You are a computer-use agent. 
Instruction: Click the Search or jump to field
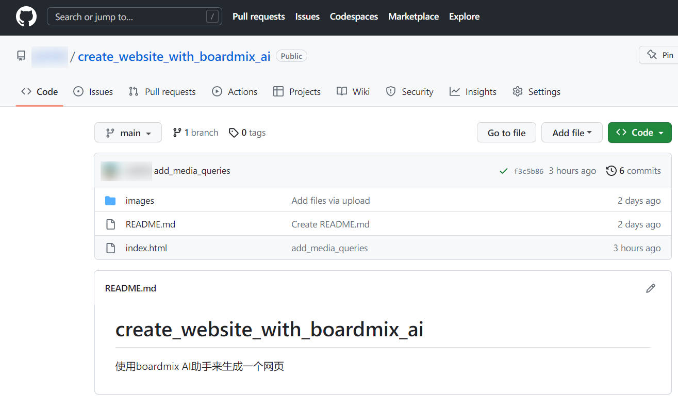(x=134, y=17)
